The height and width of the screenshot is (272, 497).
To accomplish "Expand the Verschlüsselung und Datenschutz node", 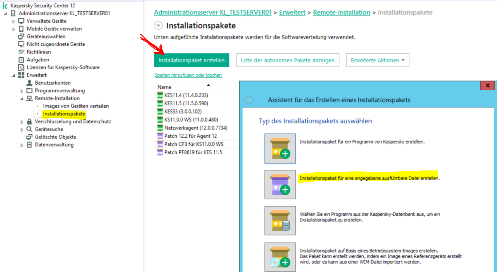I will [22, 122].
